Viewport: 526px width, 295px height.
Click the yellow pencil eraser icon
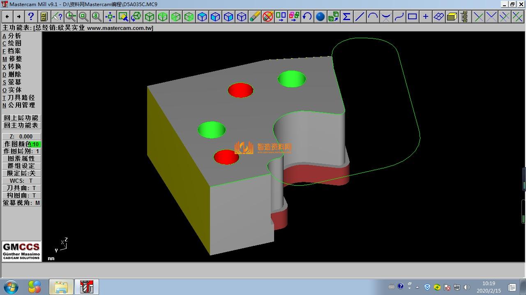tap(254, 16)
